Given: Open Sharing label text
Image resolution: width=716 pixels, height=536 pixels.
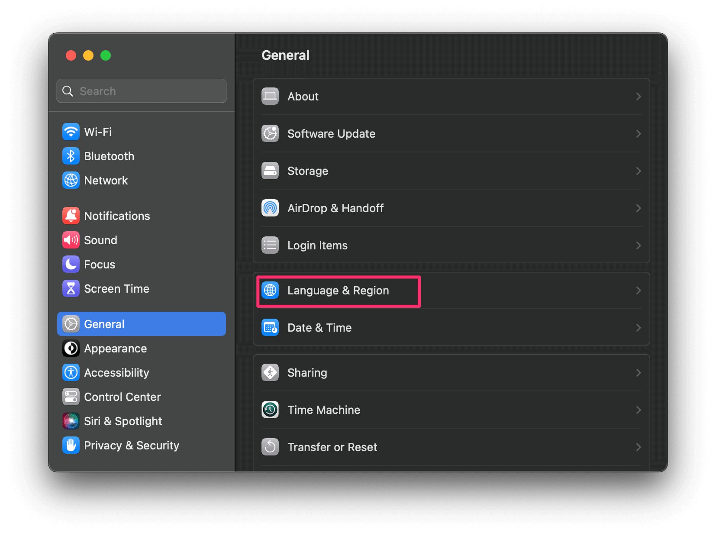Looking at the screenshot, I should click(x=307, y=373).
